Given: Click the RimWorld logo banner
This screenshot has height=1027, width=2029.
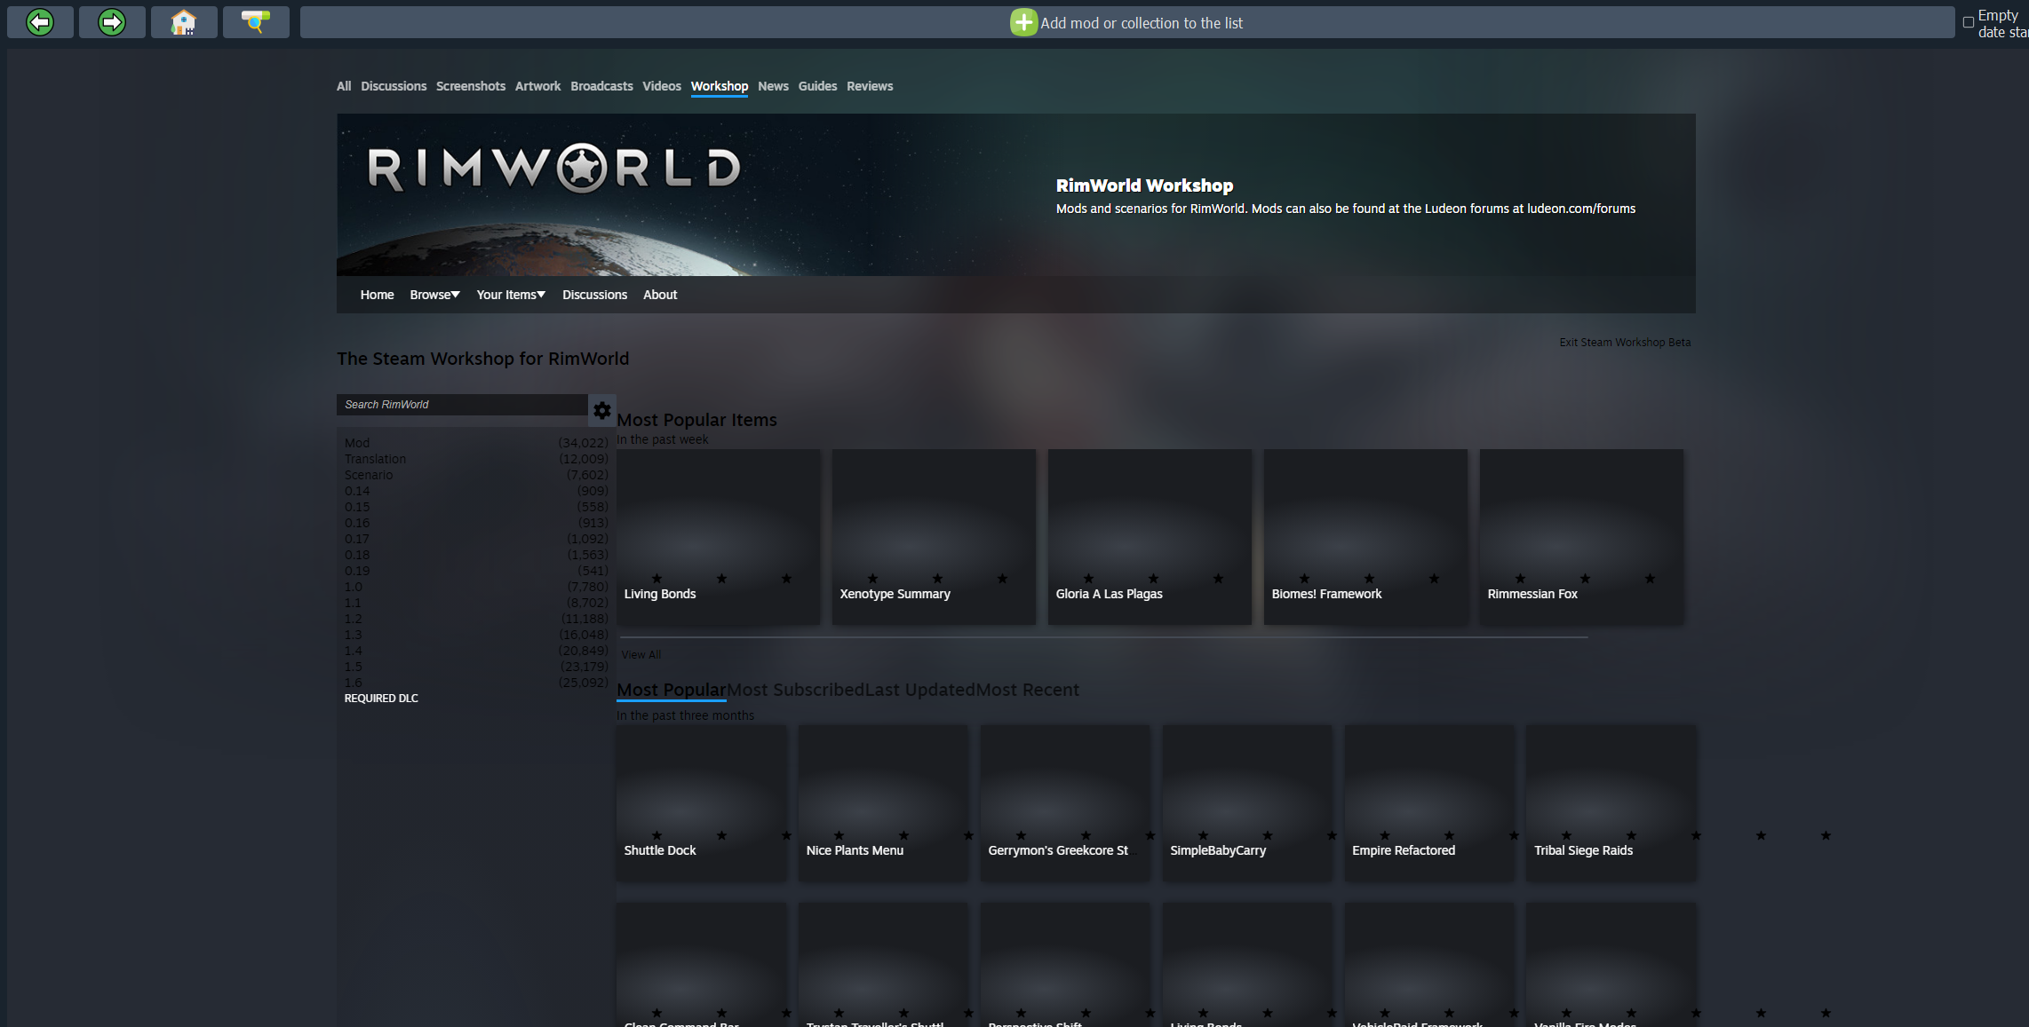Looking at the screenshot, I should (x=555, y=169).
